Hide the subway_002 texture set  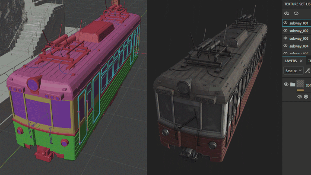(x=286, y=31)
